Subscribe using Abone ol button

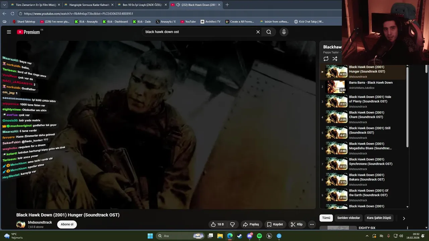(x=67, y=224)
